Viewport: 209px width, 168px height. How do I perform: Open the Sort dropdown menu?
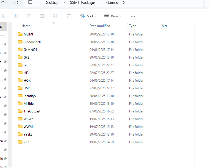tap(88, 16)
